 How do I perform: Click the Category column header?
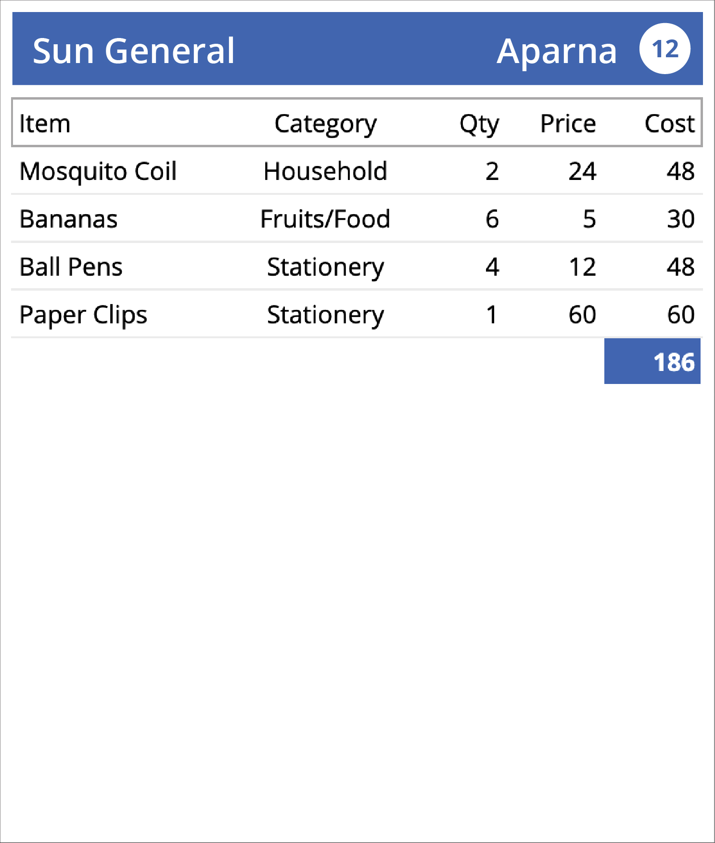(x=325, y=125)
